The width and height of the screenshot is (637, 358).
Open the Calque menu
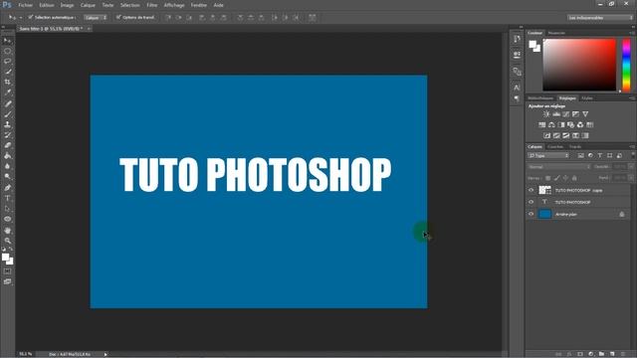click(88, 5)
